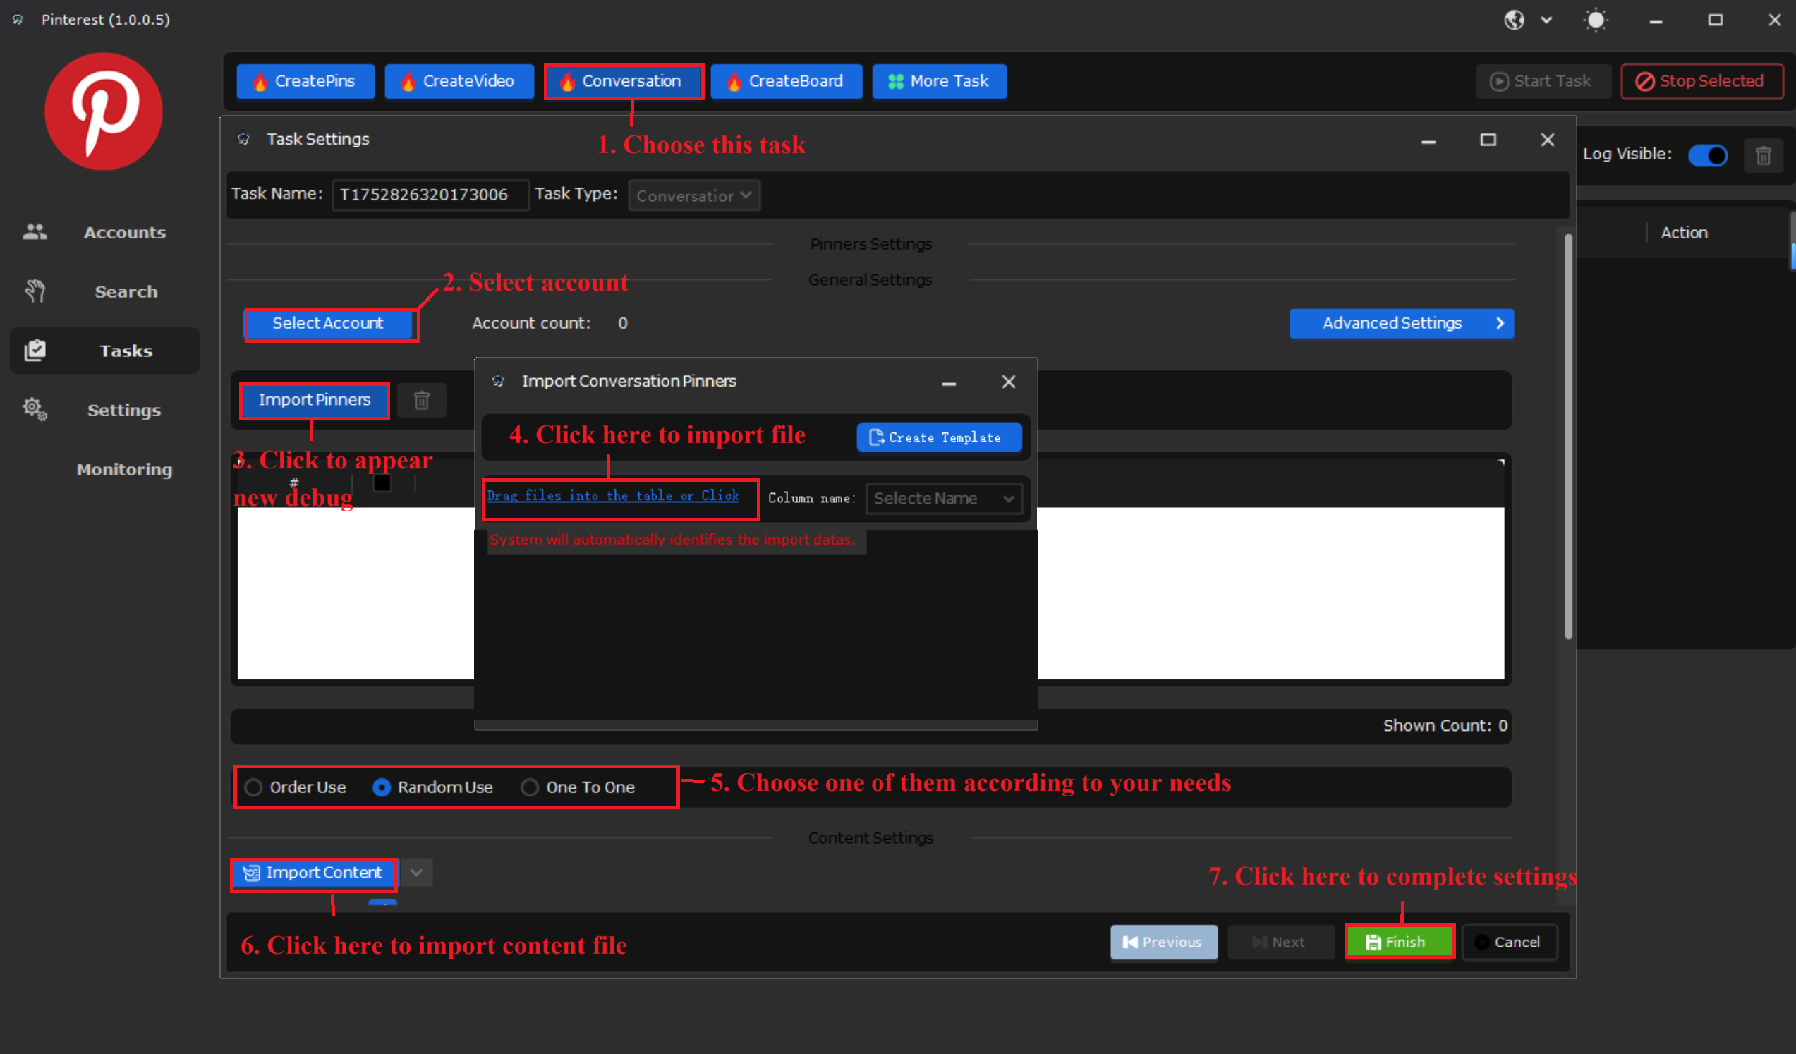
Task: Choose the CreateVideo task
Action: (459, 81)
